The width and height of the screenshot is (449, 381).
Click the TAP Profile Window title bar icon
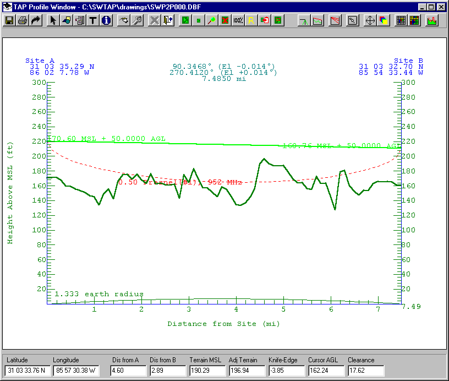click(x=7, y=7)
